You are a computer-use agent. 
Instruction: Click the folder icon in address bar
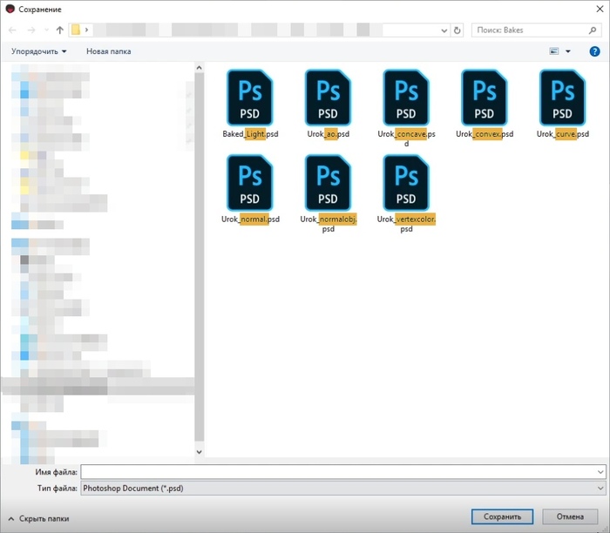[76, 30]
